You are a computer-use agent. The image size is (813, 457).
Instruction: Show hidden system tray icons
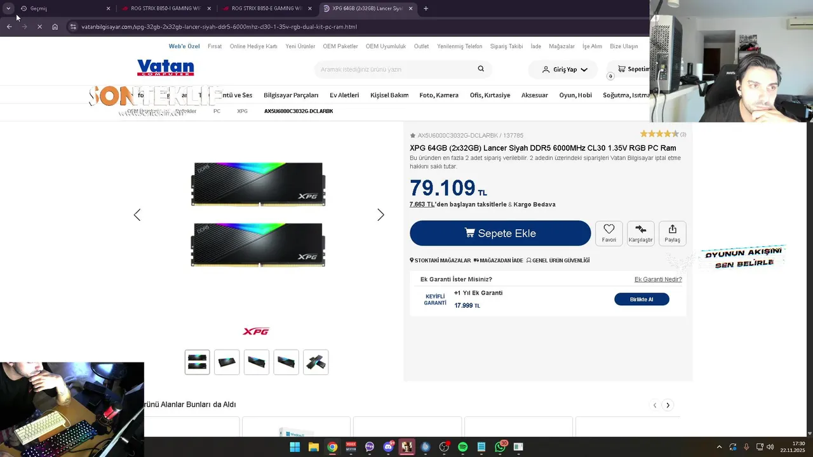pyautogui.click(x=719, y=447)
